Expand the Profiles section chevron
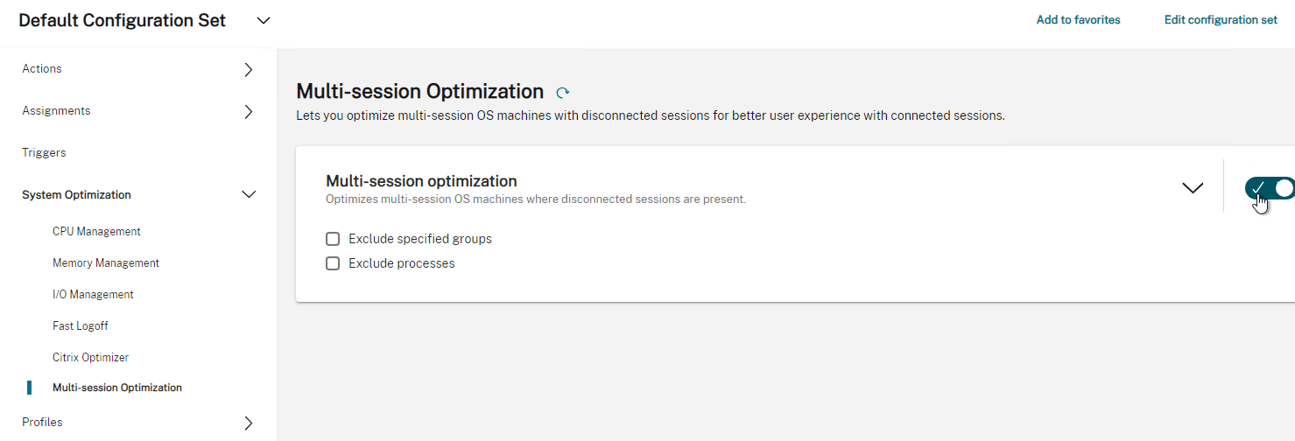The width and height of the screenshot is (1295, 441). (x=249, y=423)
